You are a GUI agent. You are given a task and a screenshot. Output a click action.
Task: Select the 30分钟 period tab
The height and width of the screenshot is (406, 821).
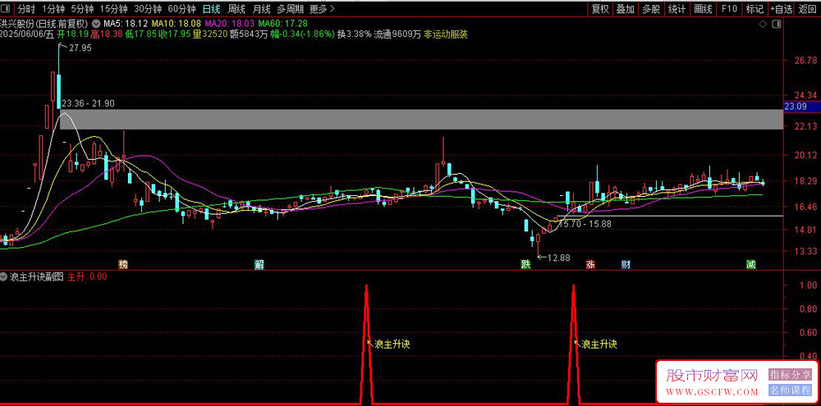coord(148,9)
